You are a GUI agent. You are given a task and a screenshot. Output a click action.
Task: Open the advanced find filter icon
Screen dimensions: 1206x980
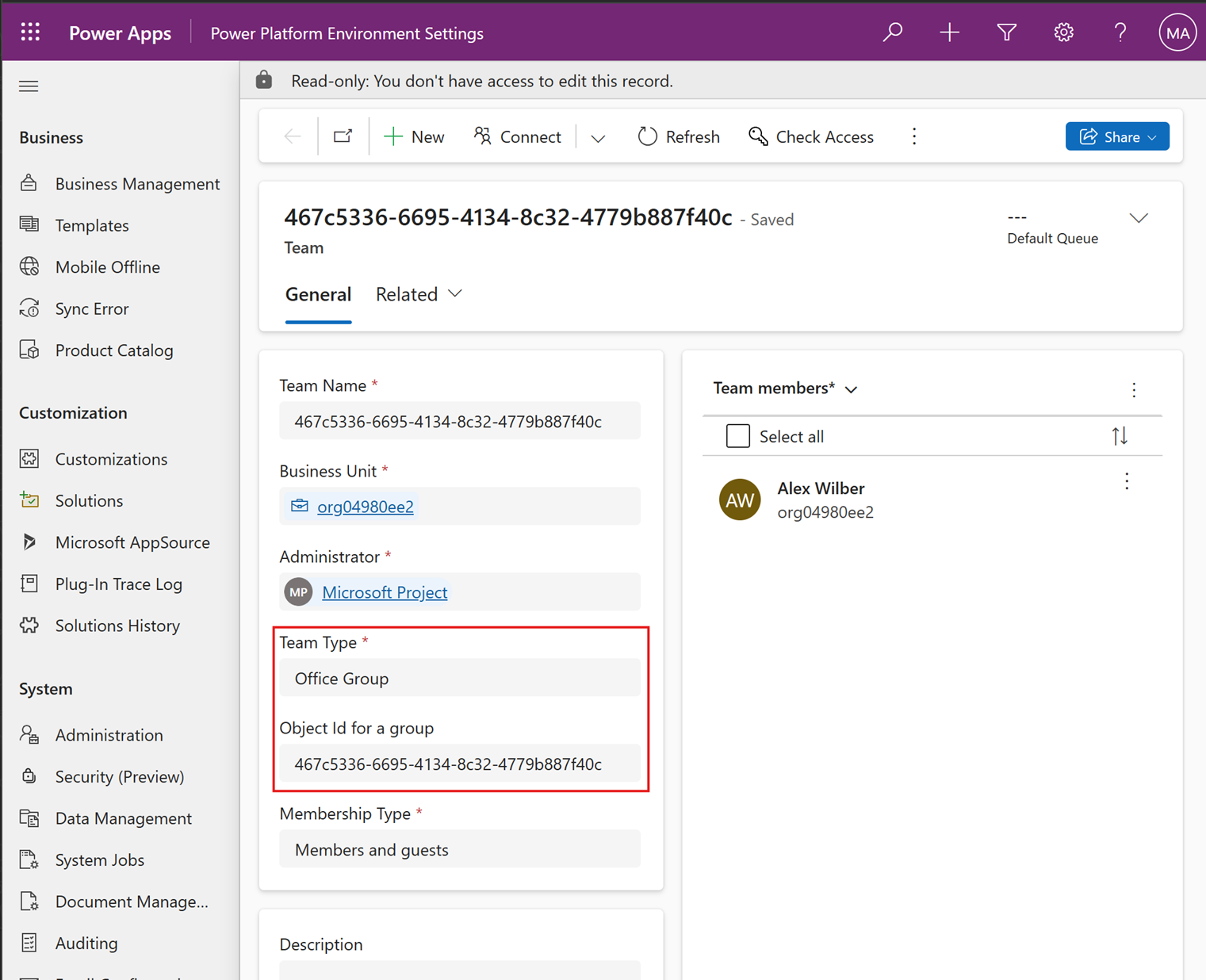tap(1007, 33)
